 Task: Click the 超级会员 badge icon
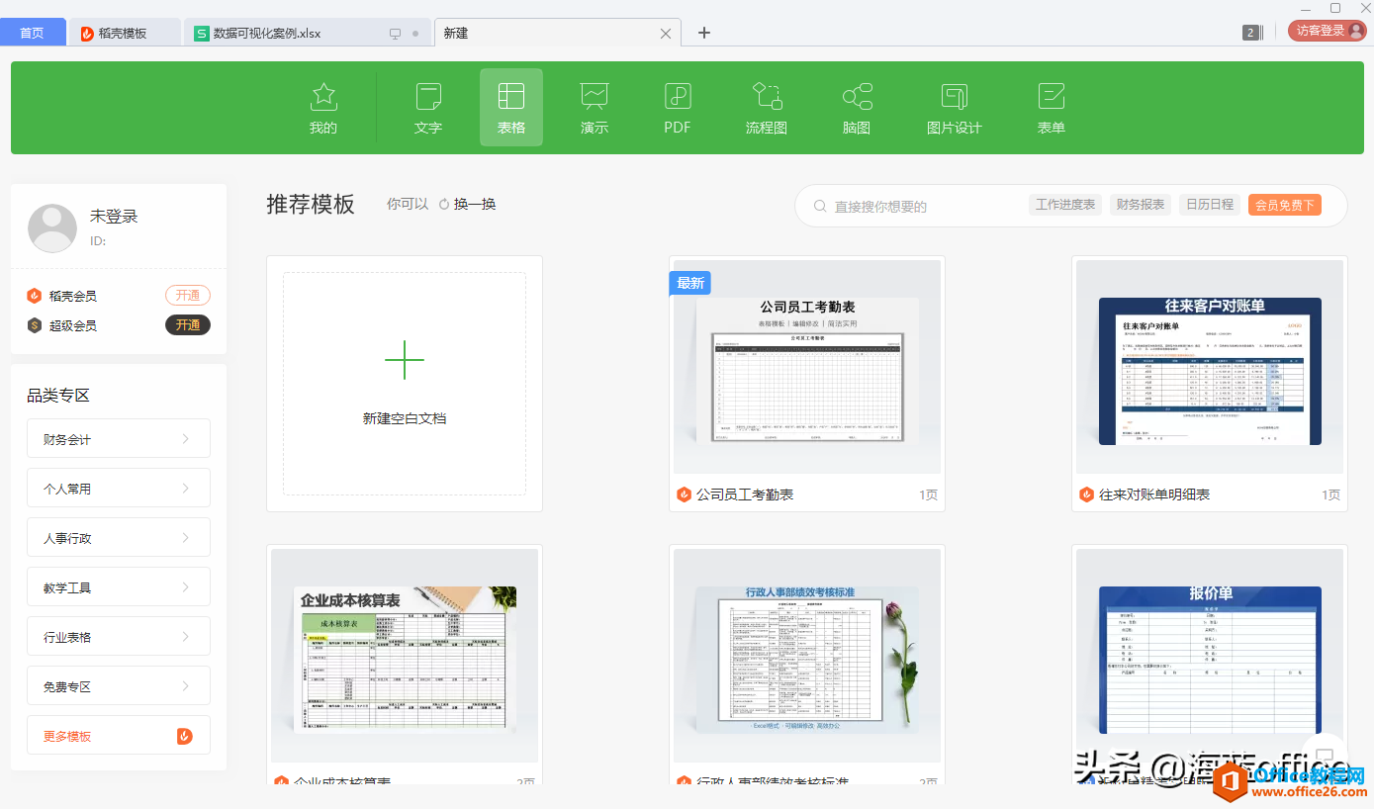point(35,325)
